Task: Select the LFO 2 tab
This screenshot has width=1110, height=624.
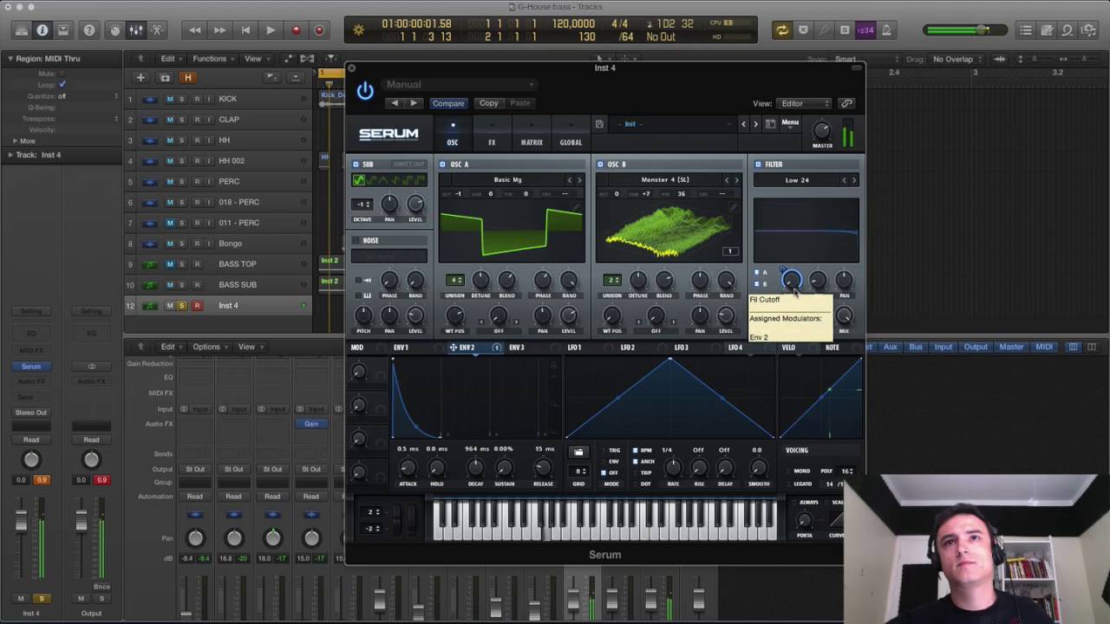Action: pyautogui.click(x=627, y=348)
